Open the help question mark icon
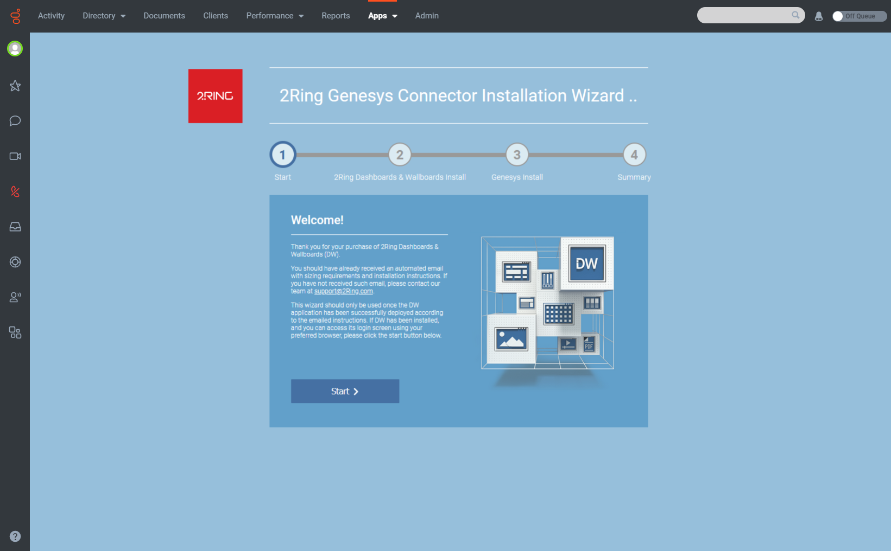891x551 pixels. pos(15,536)
